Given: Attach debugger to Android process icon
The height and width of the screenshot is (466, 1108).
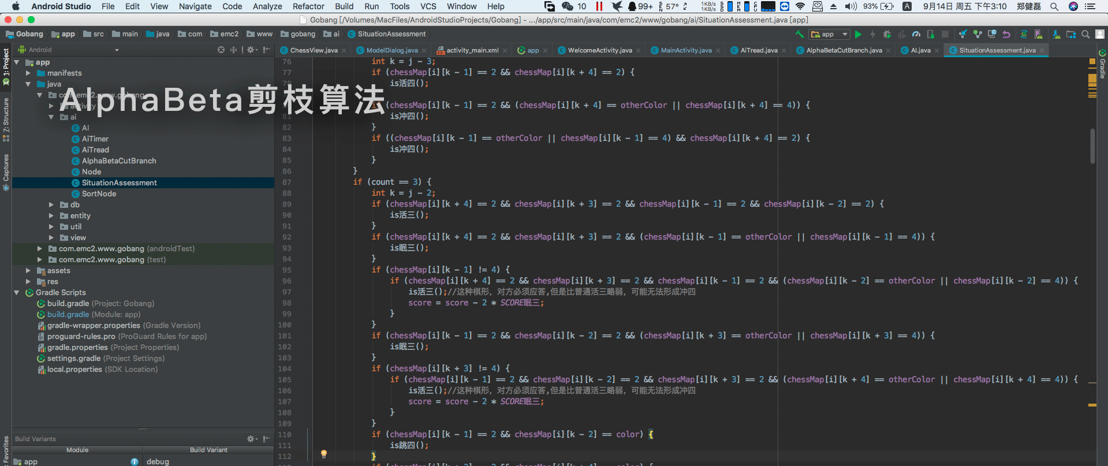Looking at the screenshot, I should tap(931, 35).
